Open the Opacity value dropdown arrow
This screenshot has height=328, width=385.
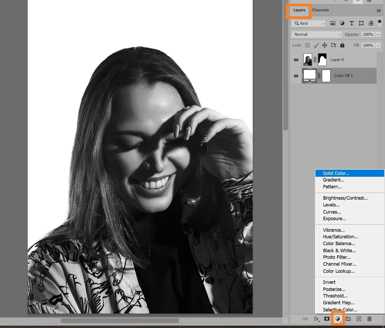click(378, 34)
